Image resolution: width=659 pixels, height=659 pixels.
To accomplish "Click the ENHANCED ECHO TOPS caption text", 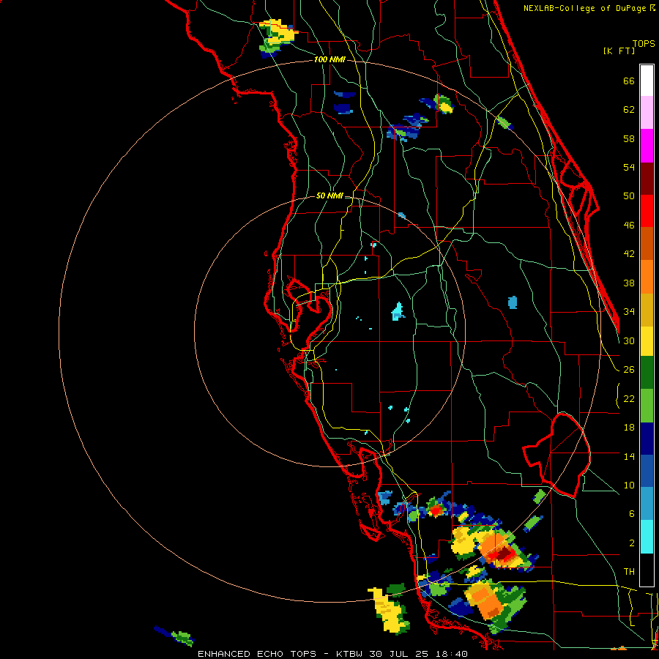I will (x=257, y=654).
